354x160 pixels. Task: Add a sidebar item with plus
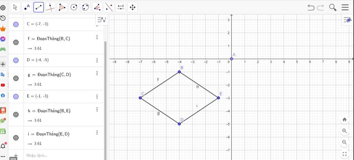coord(3,64)
